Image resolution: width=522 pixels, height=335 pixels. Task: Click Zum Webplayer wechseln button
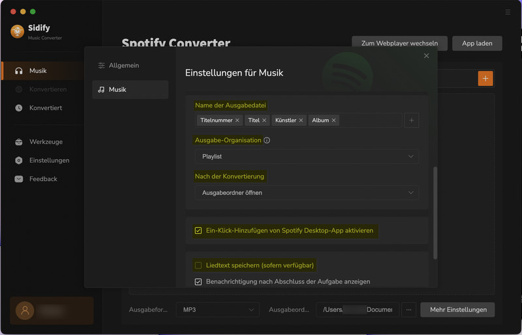click(399, 43)
